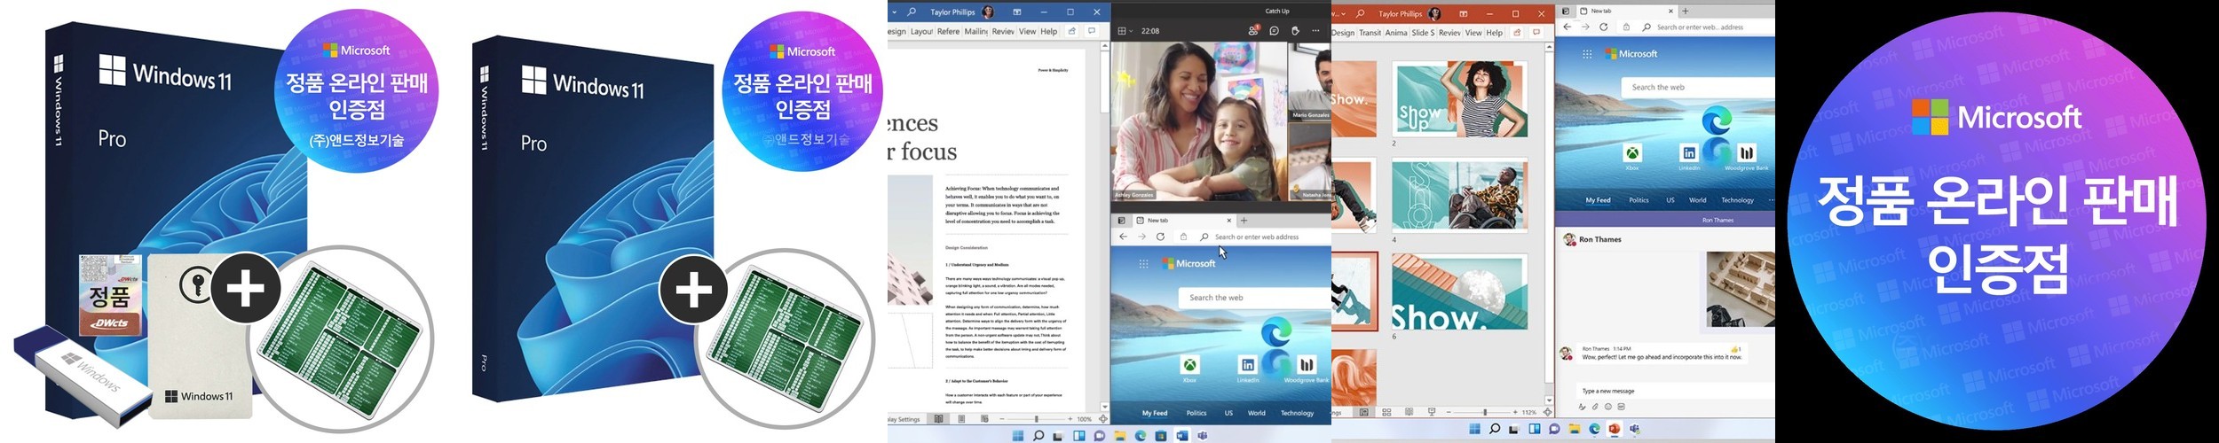Click the search magnifier in Word's title bar
The image size is (2219, 443).
912,12
